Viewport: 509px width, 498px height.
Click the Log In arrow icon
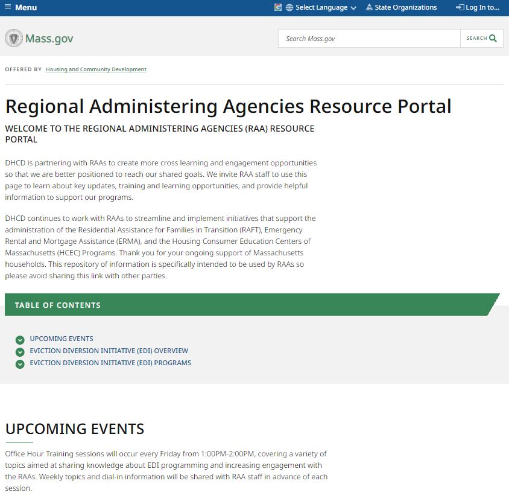460,7
